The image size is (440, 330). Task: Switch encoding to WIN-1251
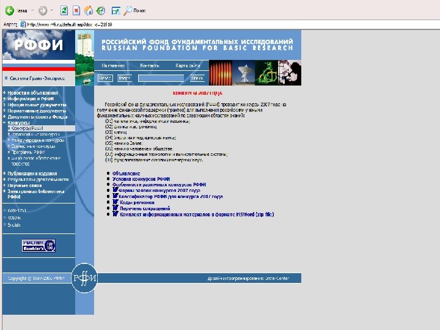17,210
